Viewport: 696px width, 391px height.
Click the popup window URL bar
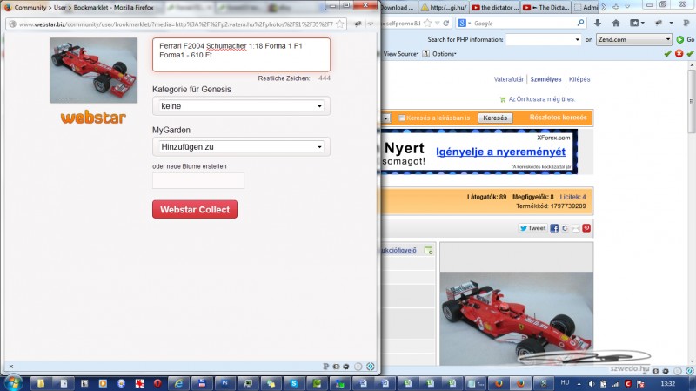pyautogui.click(x=176, y=24)
